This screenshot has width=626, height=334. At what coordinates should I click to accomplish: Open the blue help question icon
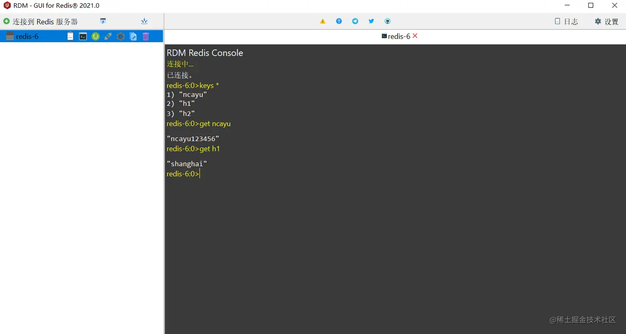coord(339,21)
